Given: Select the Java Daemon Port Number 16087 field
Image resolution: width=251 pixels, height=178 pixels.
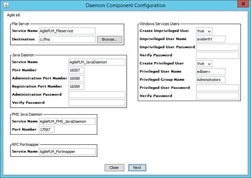Looking at the screenshot, I should [76, 70].
